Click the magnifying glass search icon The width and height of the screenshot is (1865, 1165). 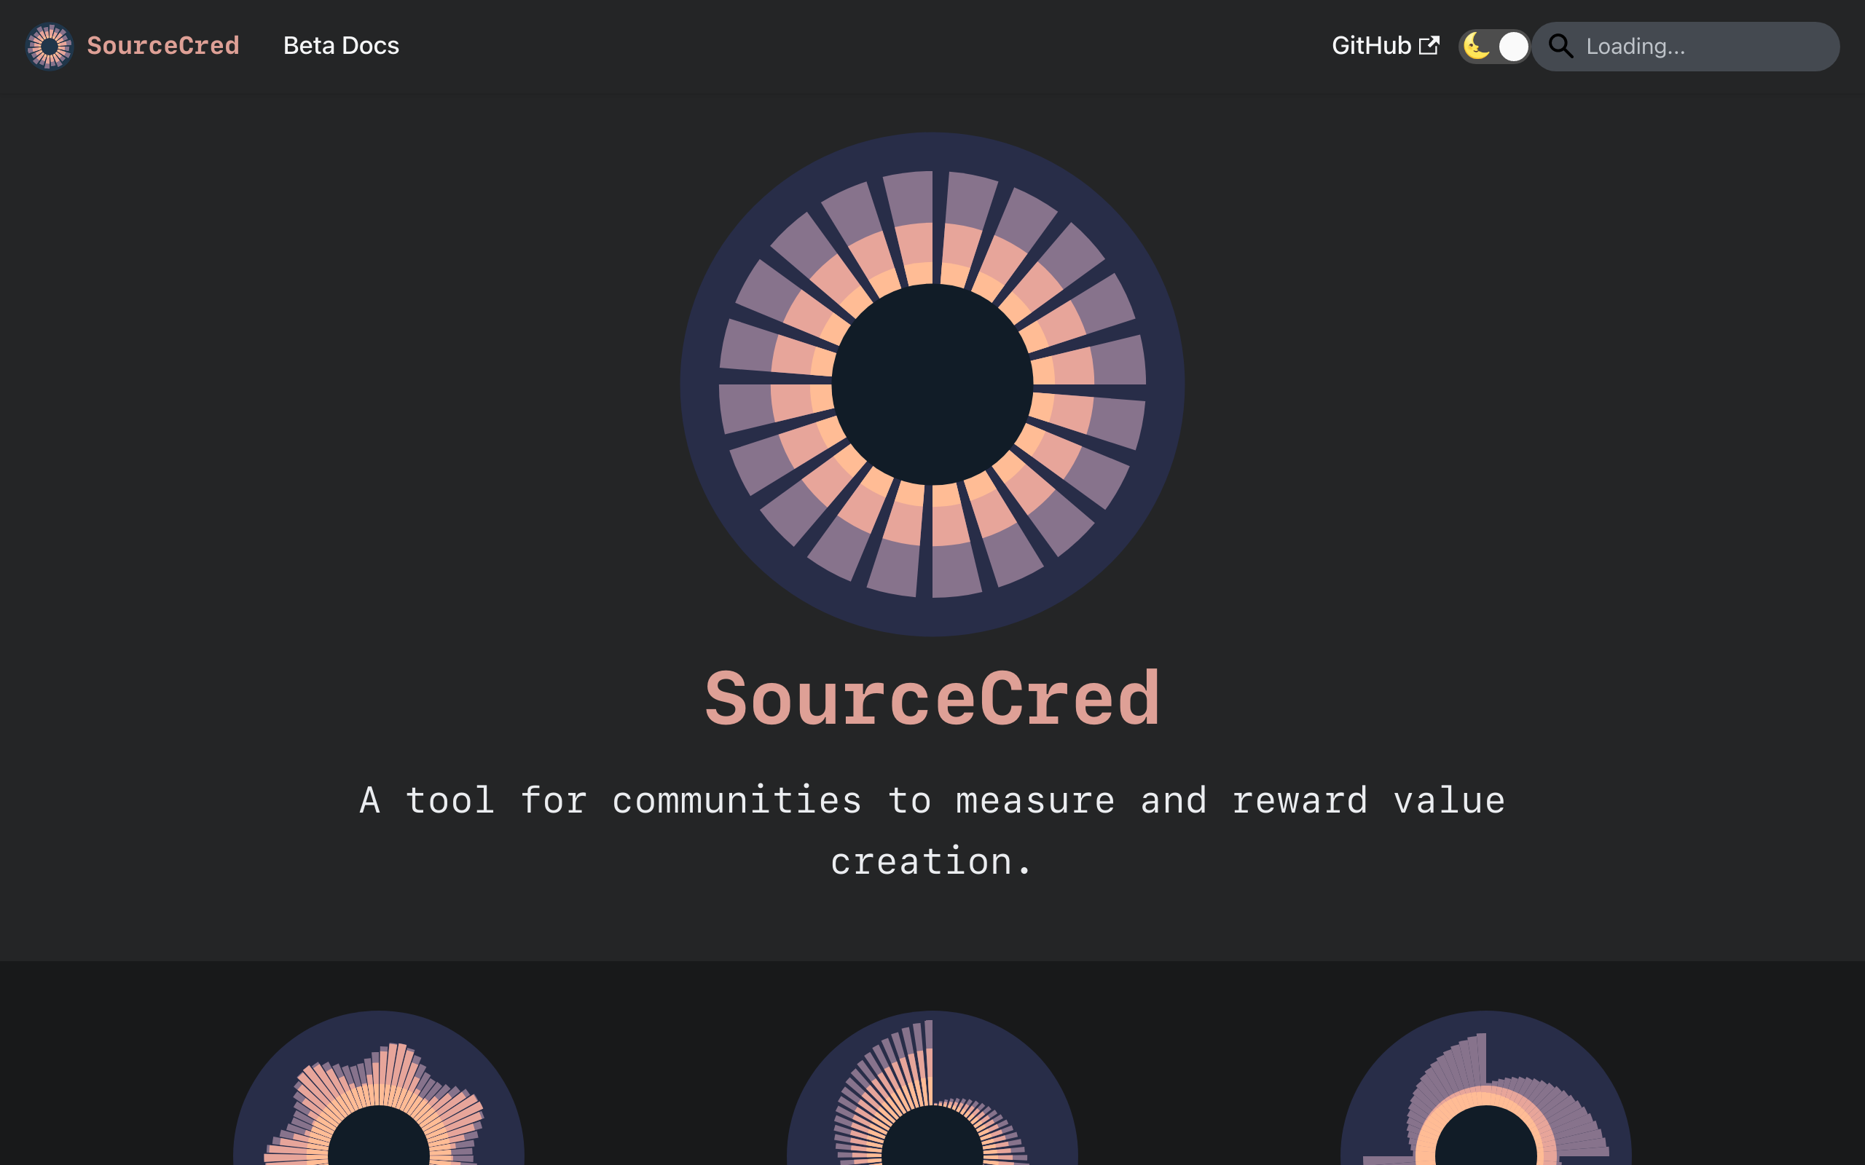[1560, 46]
